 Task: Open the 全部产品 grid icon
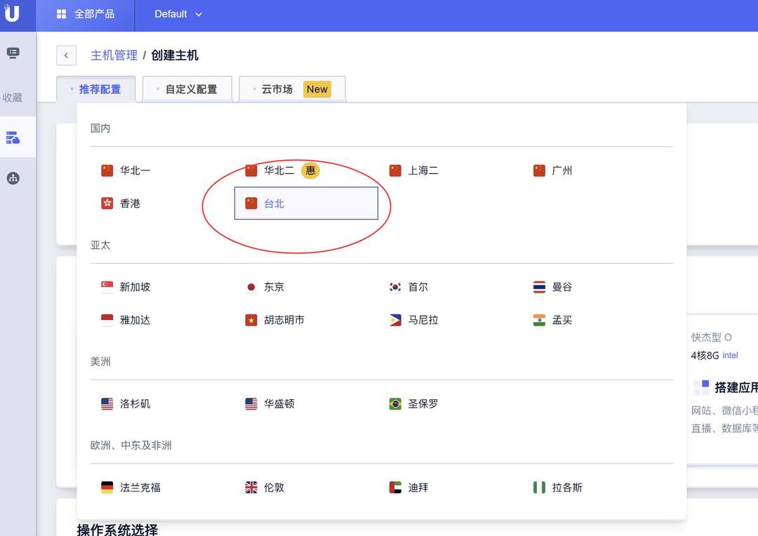pos(61,14)
